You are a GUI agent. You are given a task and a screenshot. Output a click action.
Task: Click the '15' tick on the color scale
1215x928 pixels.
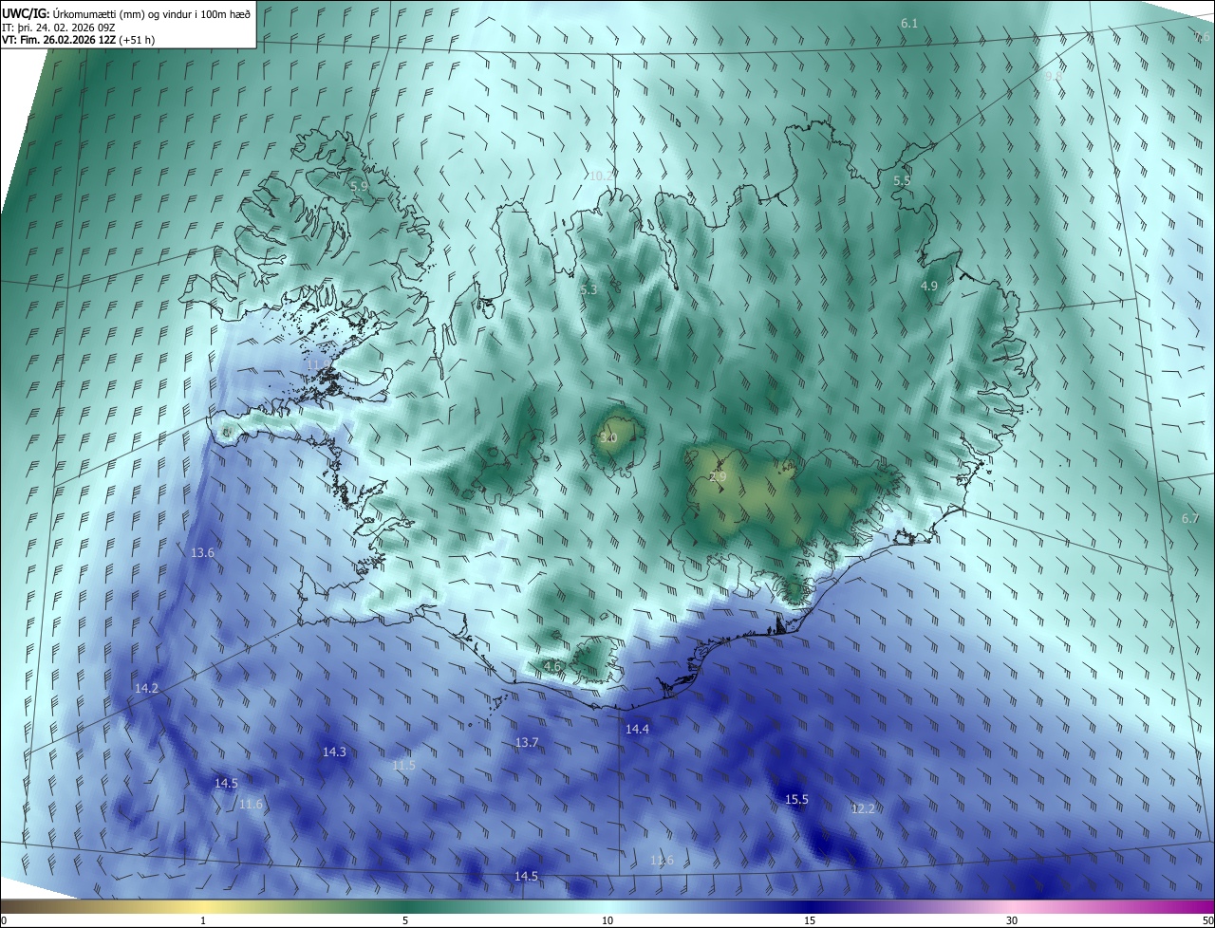coord(810,920)
